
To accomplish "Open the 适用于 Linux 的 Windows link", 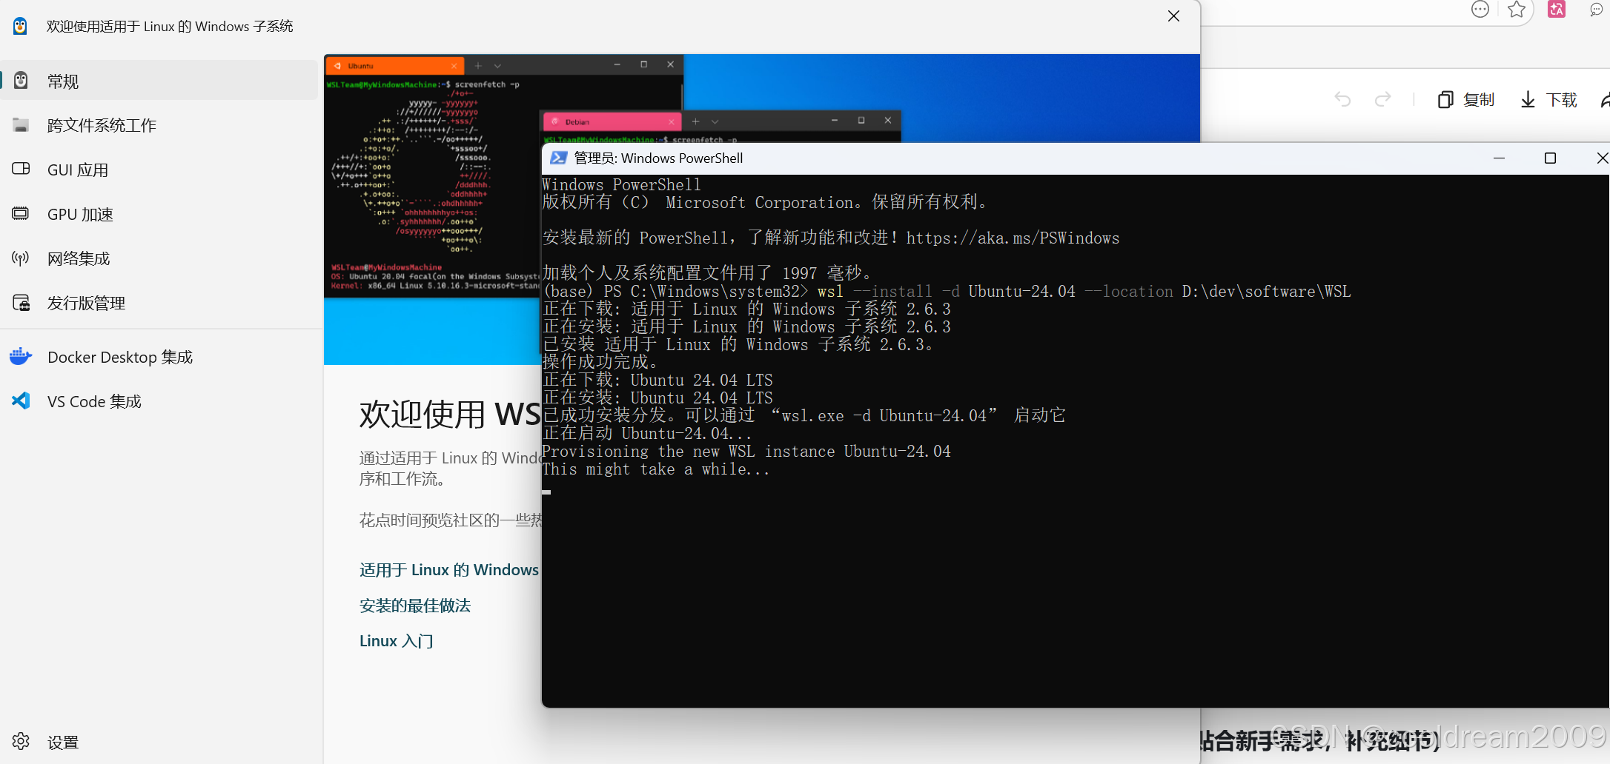I will click(x=449, y=569).
